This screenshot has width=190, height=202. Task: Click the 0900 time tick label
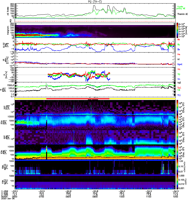point(95,197)
